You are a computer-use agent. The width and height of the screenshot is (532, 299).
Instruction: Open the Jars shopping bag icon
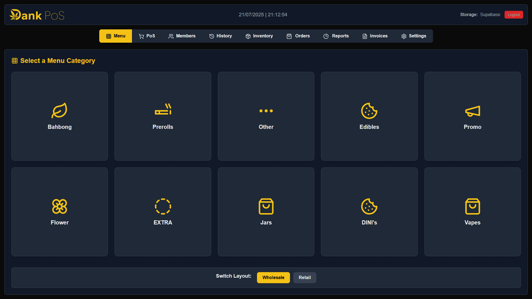pyautogui.click(x=266, y=206)
